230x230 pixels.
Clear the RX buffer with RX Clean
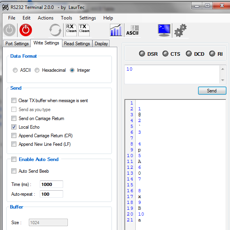point(71,30)
